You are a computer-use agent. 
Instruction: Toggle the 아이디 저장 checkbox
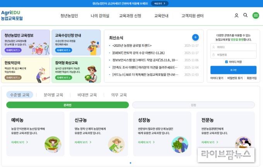[226, 62]
